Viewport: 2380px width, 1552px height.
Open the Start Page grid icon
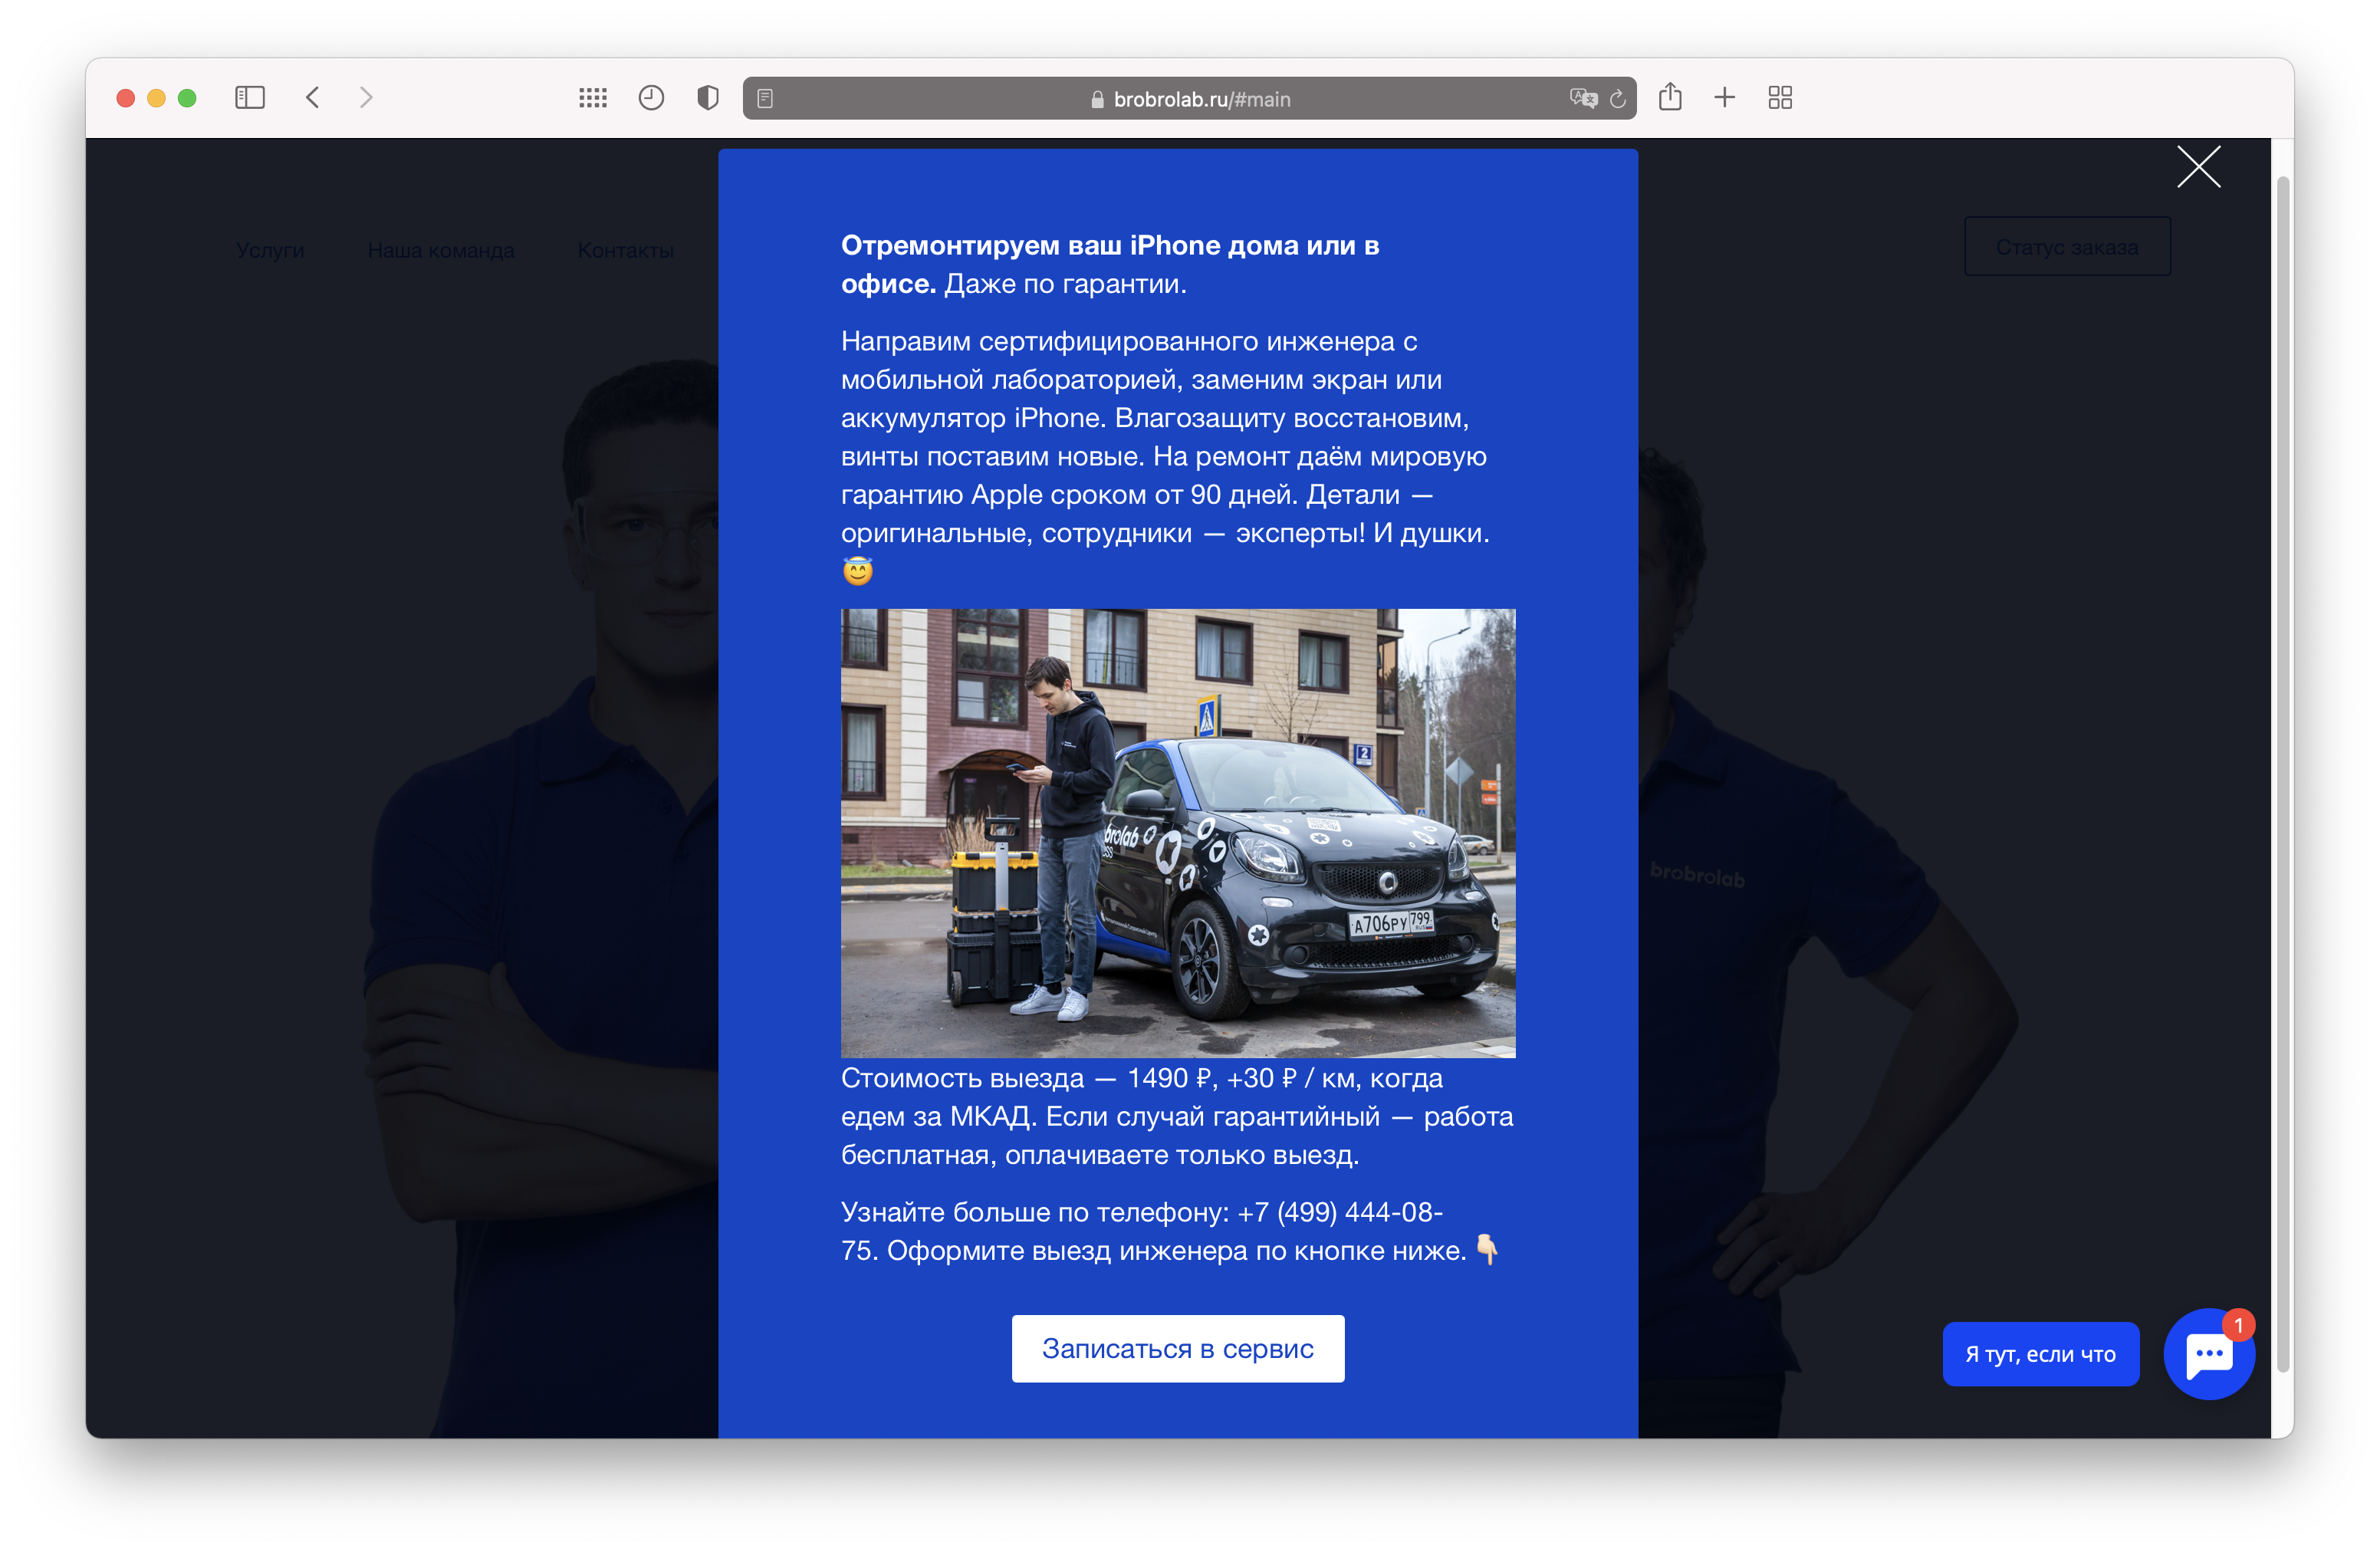pos(593,98)
